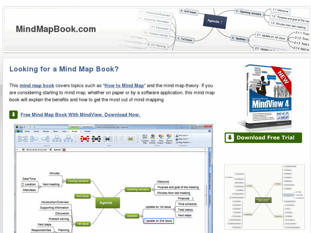Click the green download arrow beside Free Mind Map Book

tap(14, 115)
